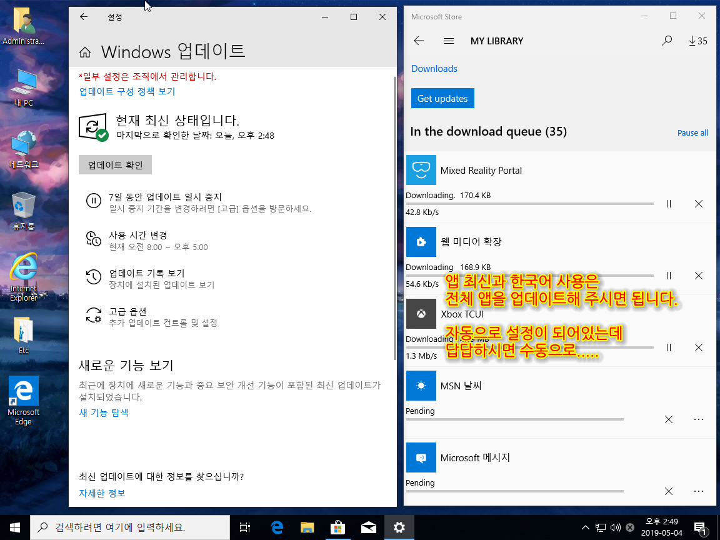
Task: Open downloads indicator showing 35
Action: click(698, 41)
